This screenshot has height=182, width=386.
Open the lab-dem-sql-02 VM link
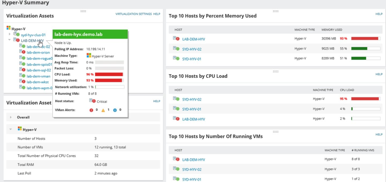(39, 70)
